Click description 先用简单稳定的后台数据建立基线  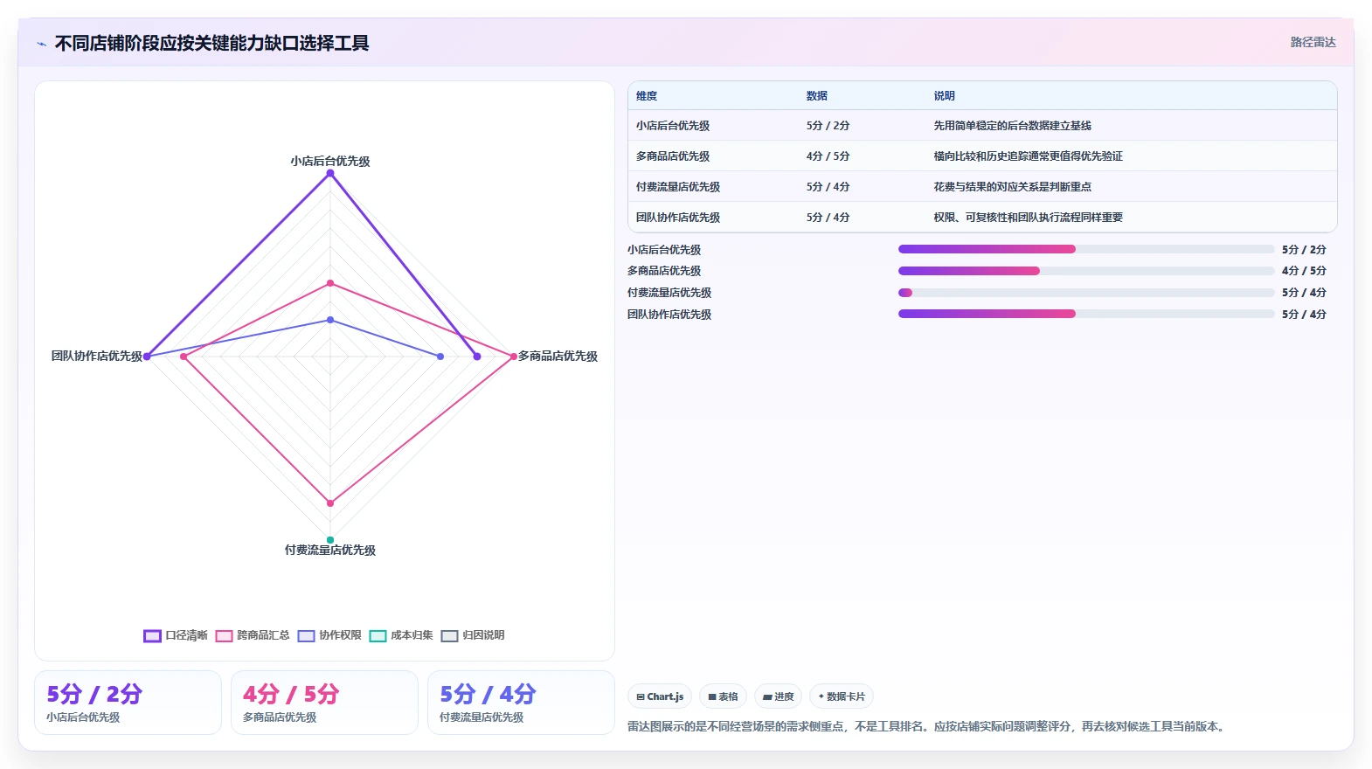click(x=1013, y=126)
